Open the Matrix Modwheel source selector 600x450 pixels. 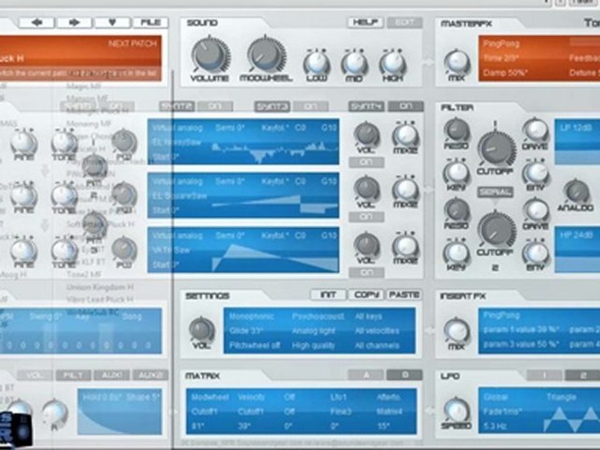click(209, 397)
